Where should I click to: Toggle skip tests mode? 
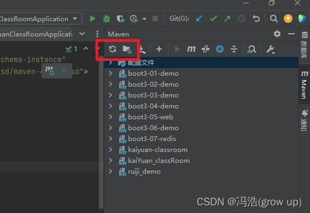point(220,49)
